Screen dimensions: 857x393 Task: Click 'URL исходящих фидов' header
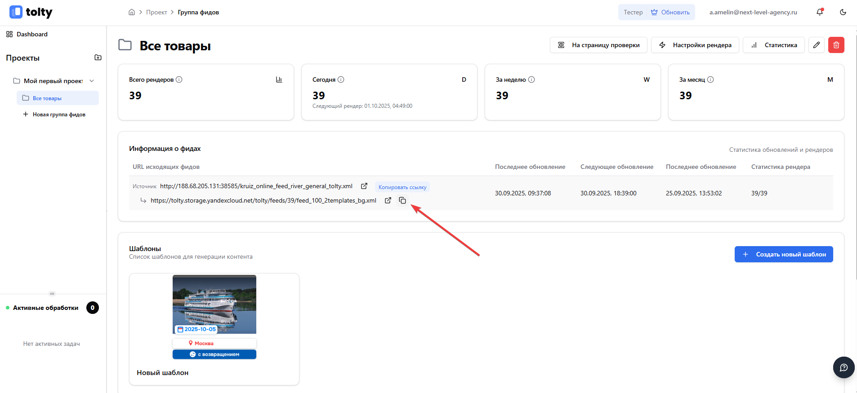coord(166,167)
